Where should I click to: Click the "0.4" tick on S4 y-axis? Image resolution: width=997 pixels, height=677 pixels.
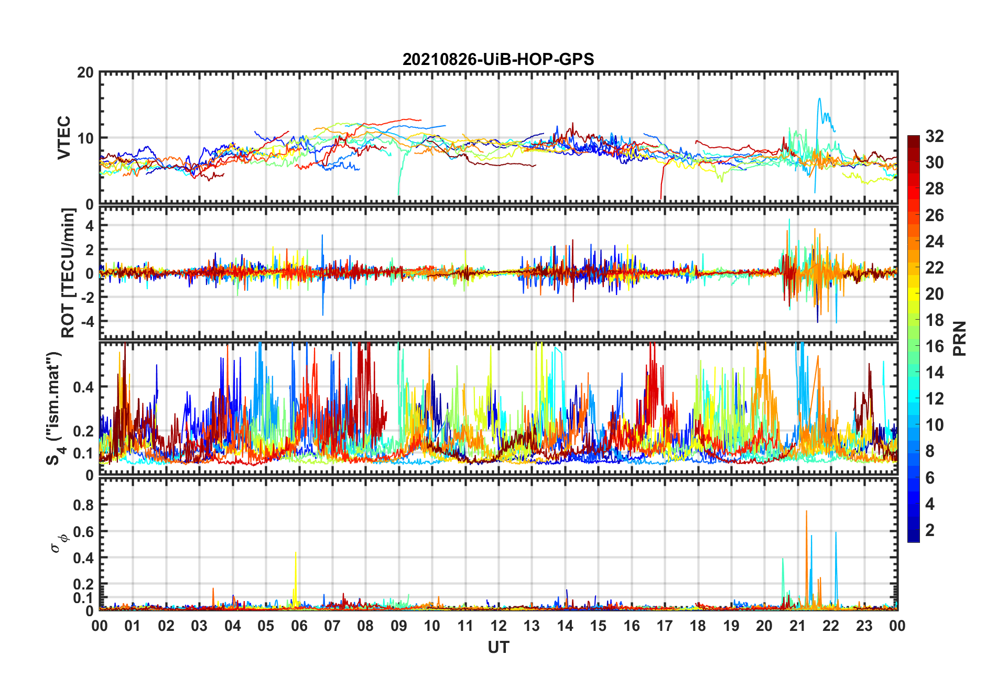pos(84,387)
